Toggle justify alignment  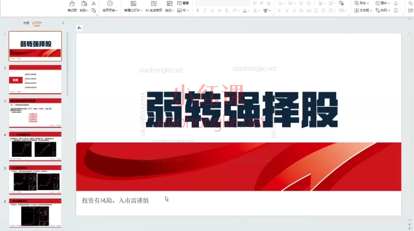tap(301, 11)
